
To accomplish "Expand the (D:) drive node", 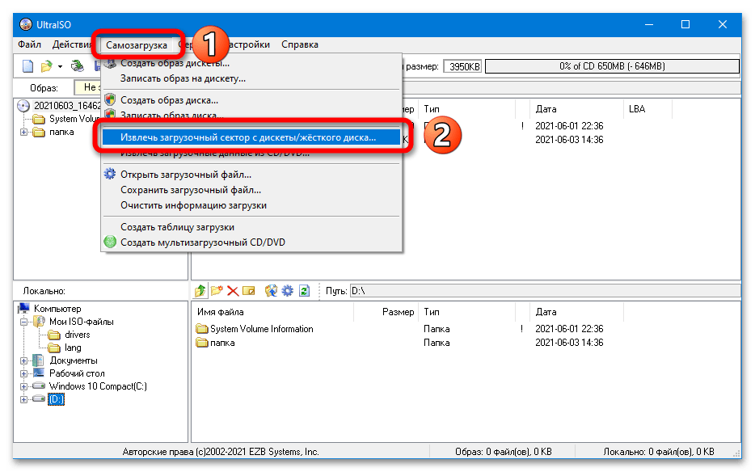I will point(23,399).
